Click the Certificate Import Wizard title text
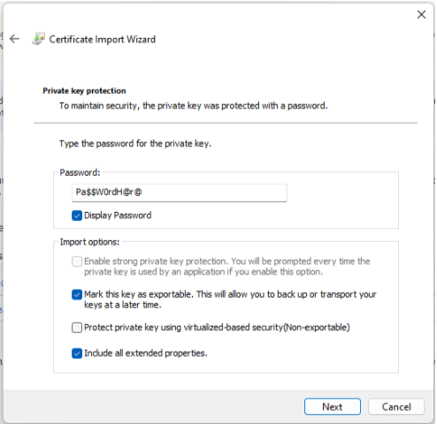 103,39
